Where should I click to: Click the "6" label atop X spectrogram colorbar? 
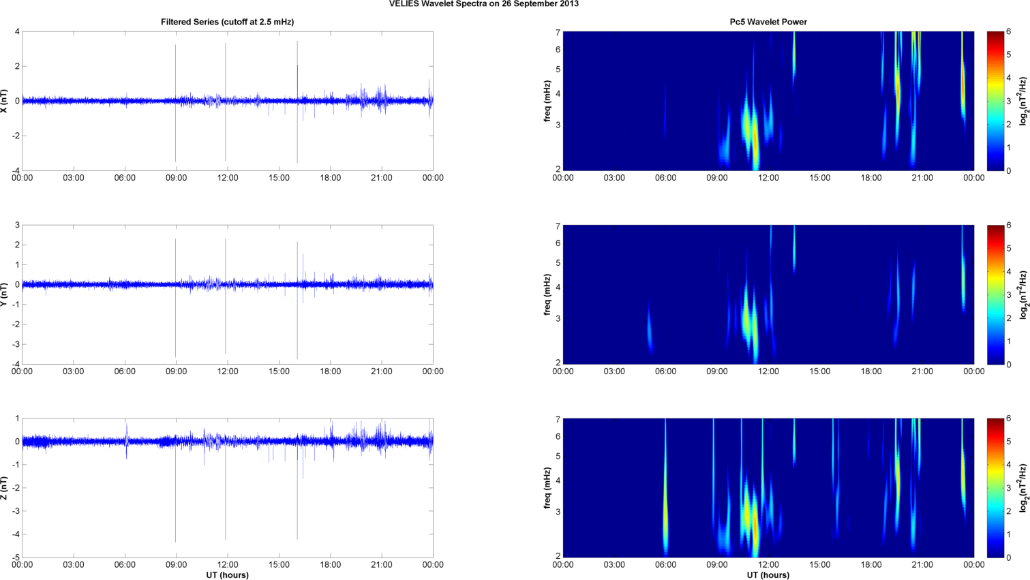pyautogui.click(x=1009, y=32)
